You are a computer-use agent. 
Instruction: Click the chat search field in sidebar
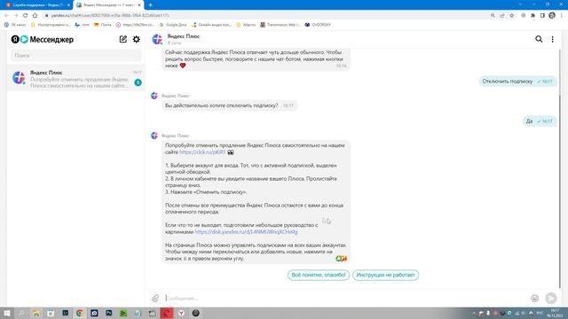tap(76, 55)
